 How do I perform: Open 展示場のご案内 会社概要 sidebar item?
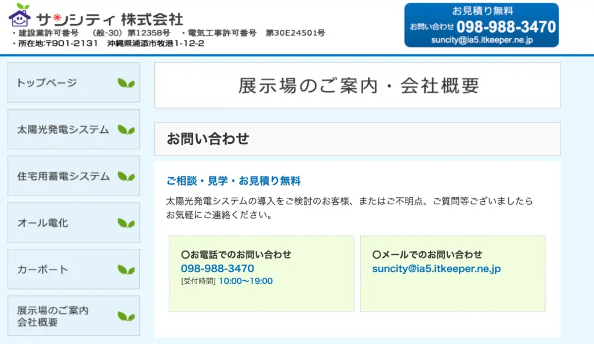point(53,316)
